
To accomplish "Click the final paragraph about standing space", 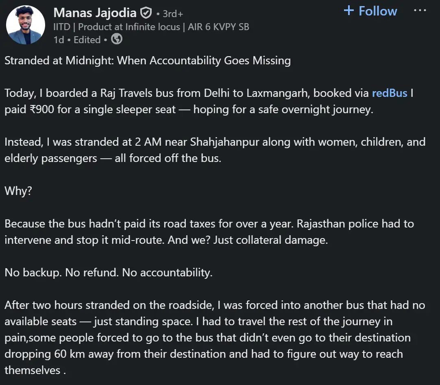I will pyautogui.click(x=203, y=337).
